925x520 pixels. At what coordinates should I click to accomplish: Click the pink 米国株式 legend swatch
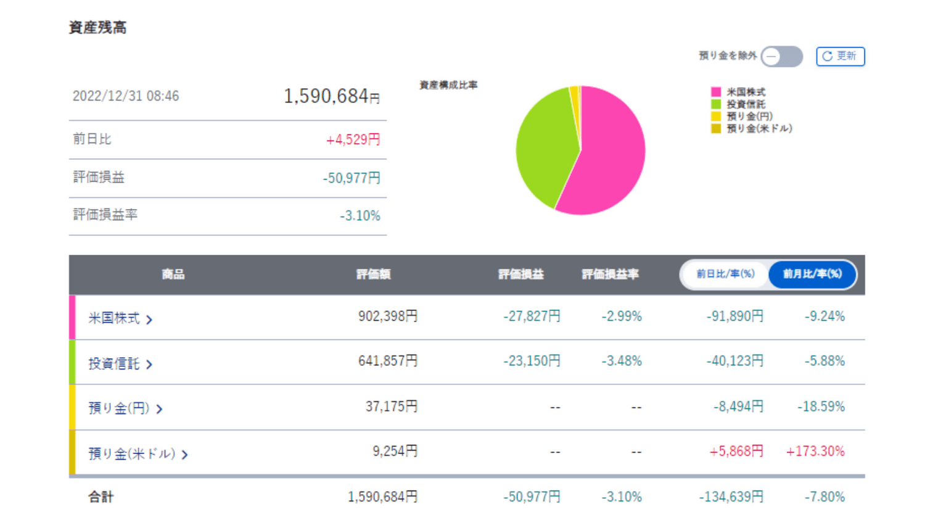point(715,92)
